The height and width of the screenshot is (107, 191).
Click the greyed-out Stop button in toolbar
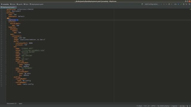(x=172, y=4)
